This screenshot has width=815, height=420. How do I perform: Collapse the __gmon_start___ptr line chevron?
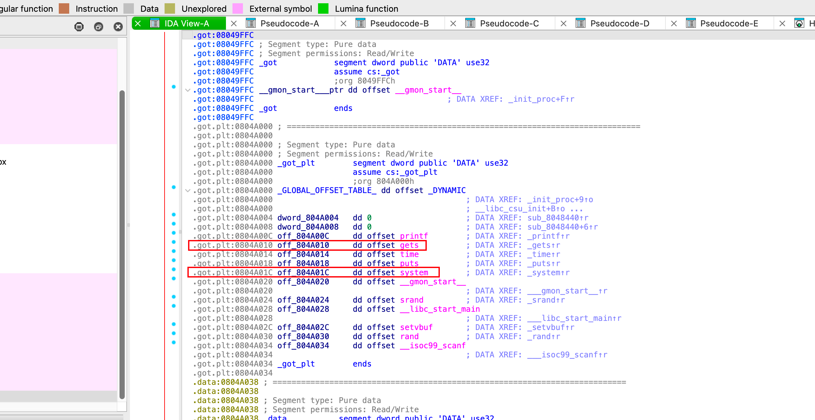click(188, 90)
